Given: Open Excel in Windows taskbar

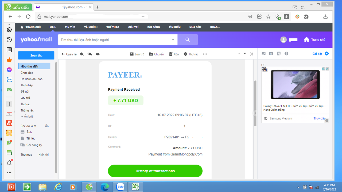Looking at the screenshot, I should 136,187.
